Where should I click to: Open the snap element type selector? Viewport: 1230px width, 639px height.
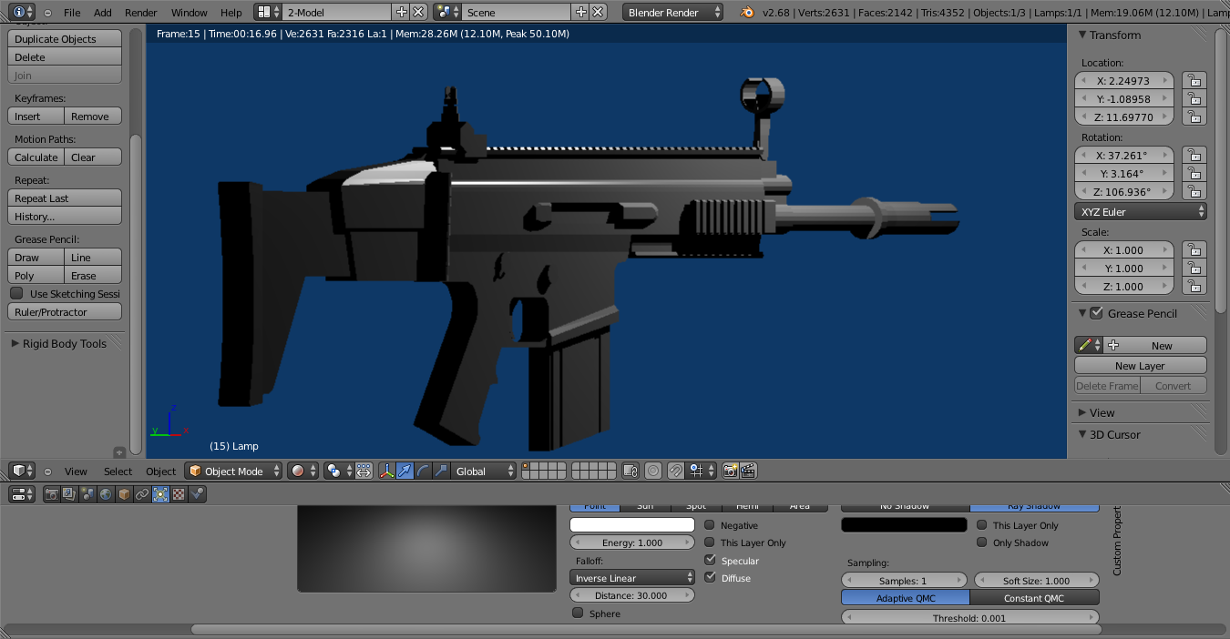click(x=701, y=471)
